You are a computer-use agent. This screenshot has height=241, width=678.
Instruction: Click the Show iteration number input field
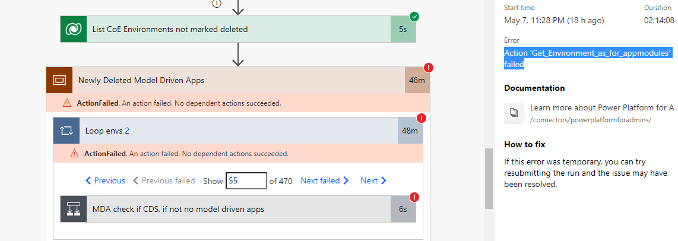pos(246,180)
